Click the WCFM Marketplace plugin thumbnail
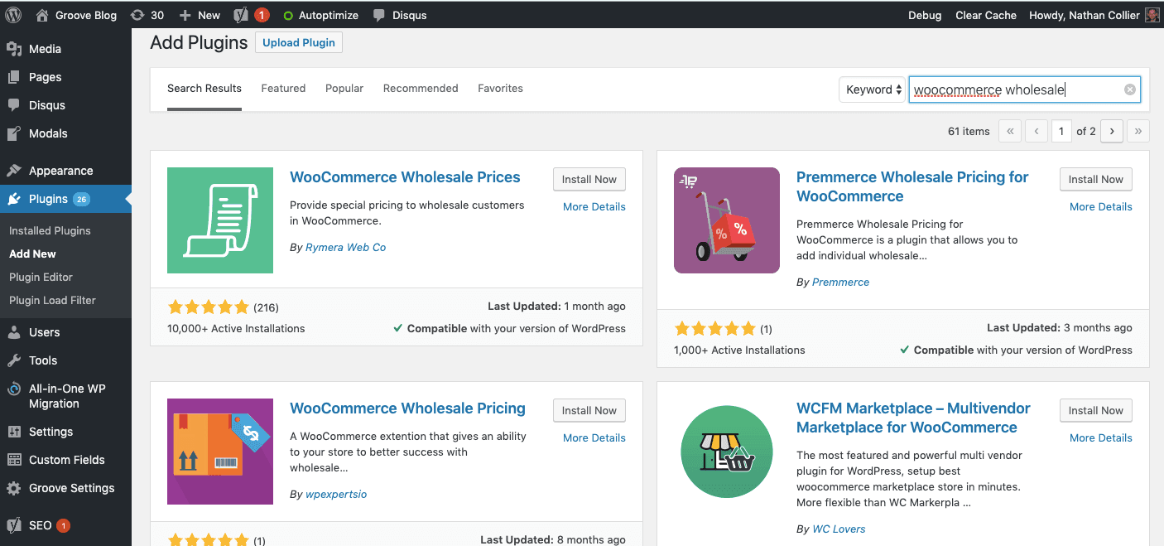1164x546 pixels. click(726, 452)
